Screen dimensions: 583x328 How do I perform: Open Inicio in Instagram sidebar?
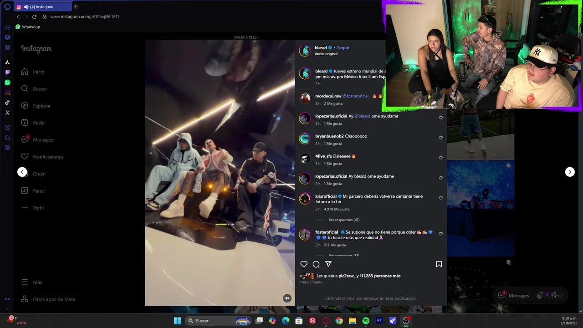coord(33,72)
